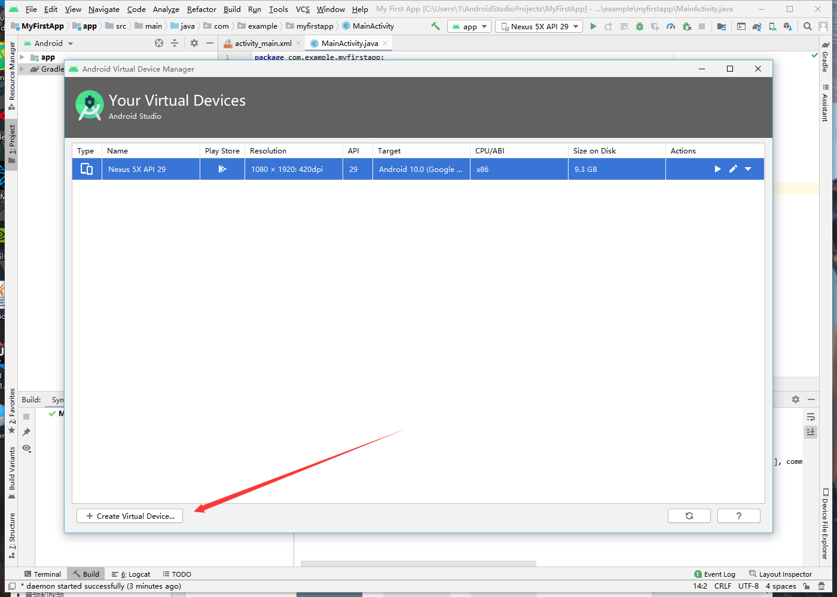
Task: Open SDK Manager toolbar icon
Action: 788,26
